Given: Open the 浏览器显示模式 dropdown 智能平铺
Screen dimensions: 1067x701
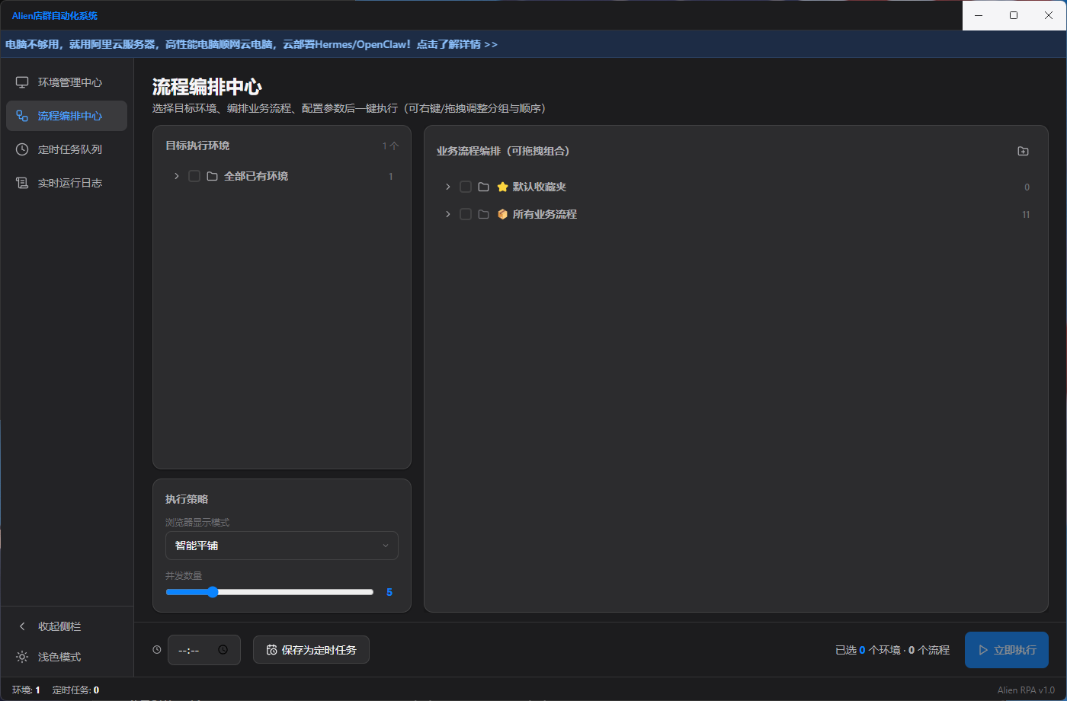Looking at the screenshot, I should (x=282, y=546).
